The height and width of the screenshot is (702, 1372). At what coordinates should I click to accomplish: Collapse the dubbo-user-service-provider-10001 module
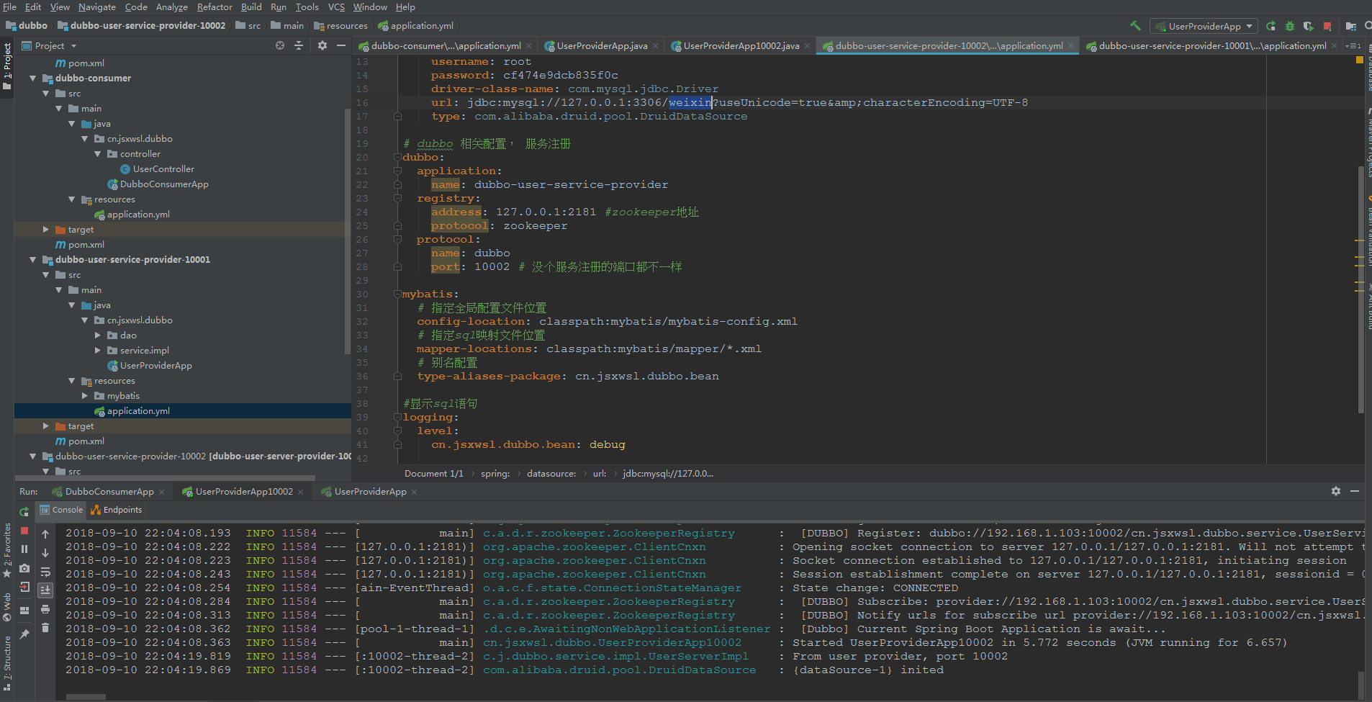[x=33, y=260]
